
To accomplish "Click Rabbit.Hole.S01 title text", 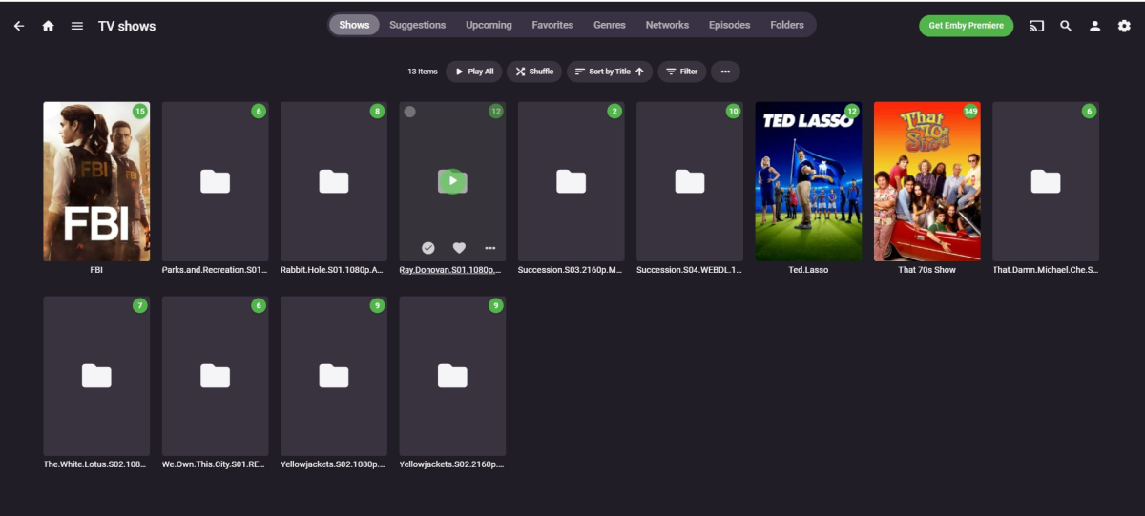I will point(334,270).
